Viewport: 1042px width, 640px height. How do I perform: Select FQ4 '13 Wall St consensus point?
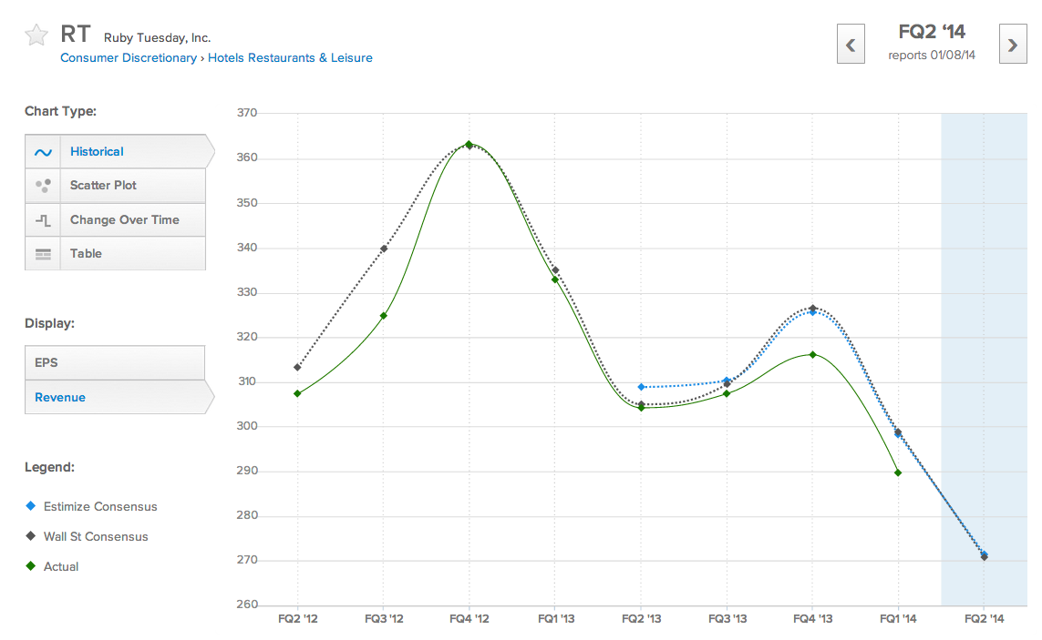coord(813,308)
